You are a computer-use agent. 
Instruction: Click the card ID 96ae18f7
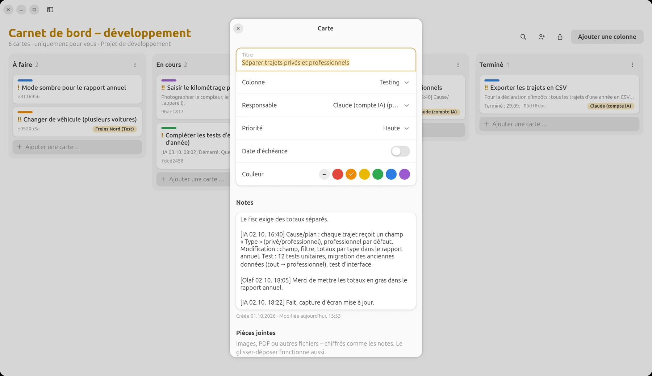[172, 112]
